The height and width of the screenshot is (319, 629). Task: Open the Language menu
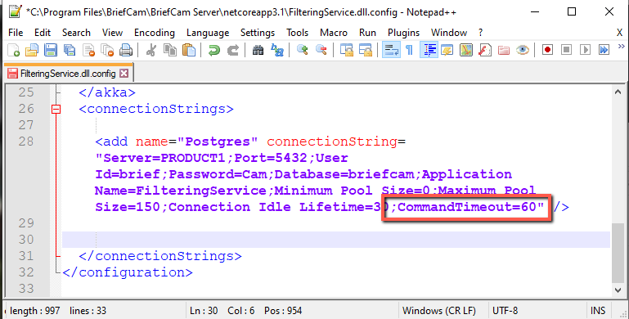coord(208,33)
